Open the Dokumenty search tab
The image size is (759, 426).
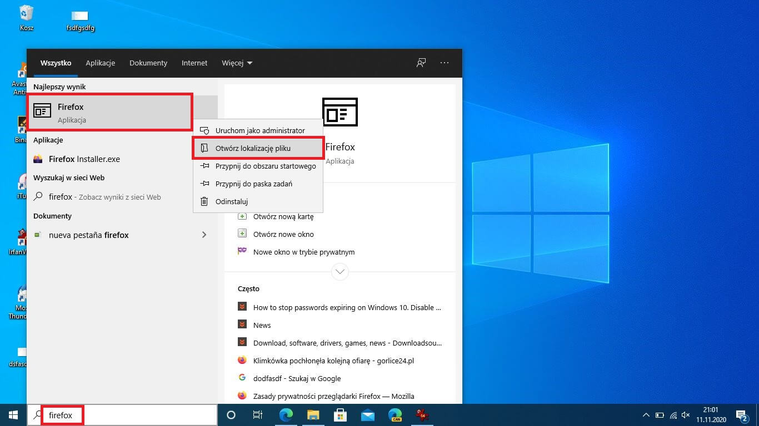(x=148, y=63)
